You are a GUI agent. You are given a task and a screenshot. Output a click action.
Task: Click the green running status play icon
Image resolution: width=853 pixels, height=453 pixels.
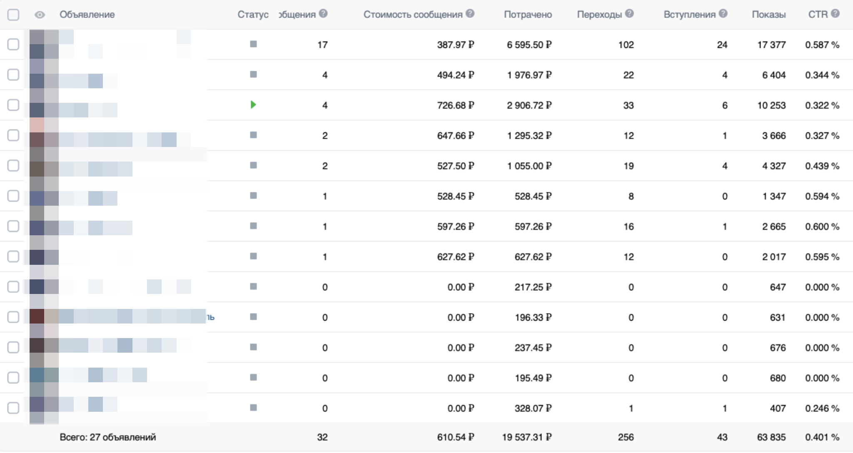253,105
